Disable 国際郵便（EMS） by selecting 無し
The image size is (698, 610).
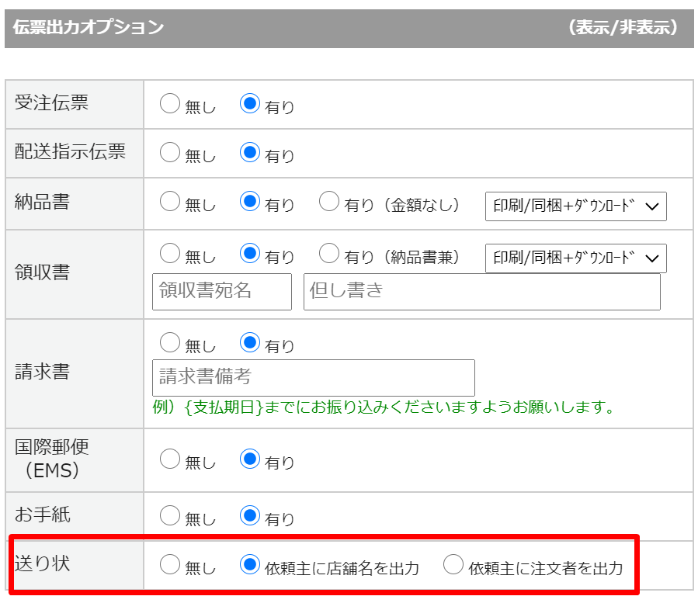169,459
